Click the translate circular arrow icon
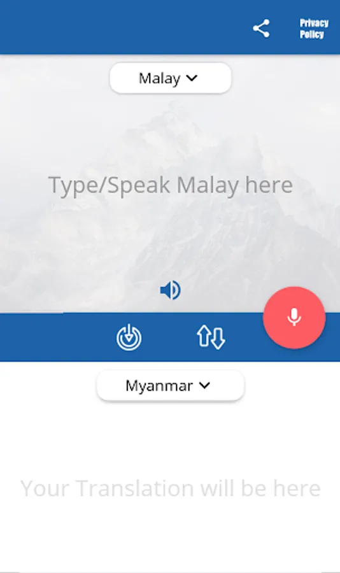The image size is (340, 573). click(129, 337)
